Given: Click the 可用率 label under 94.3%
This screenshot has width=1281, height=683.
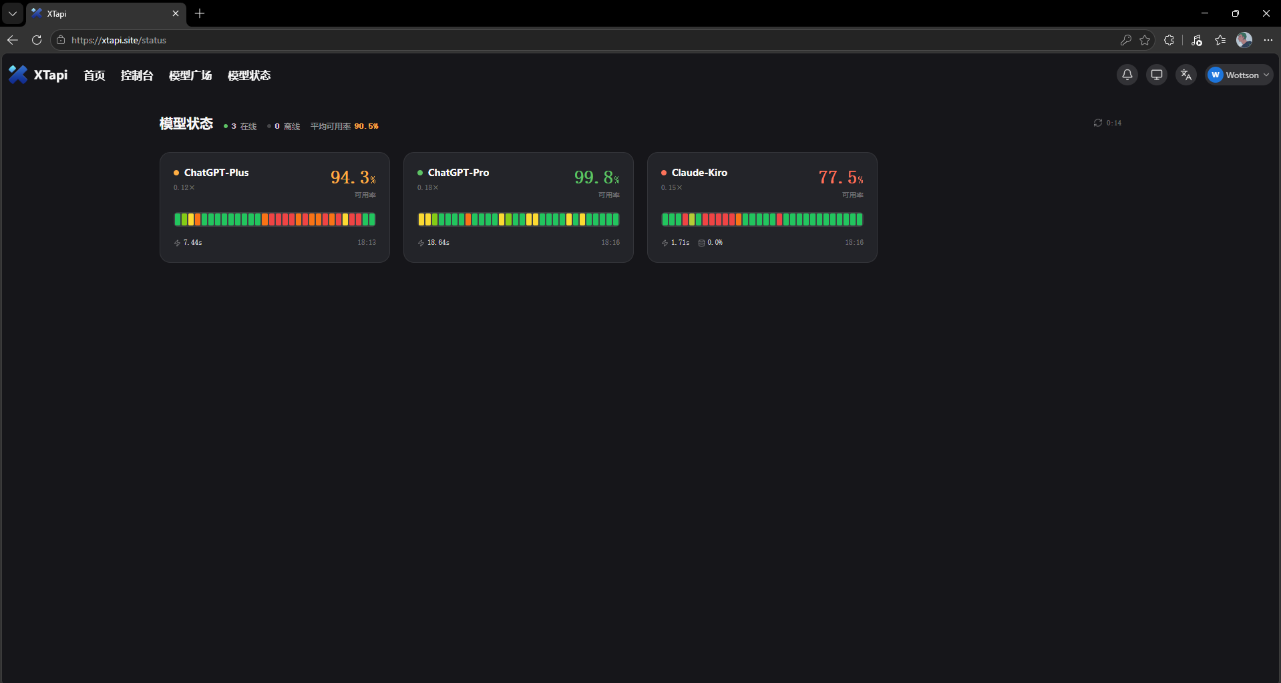Looking at the screenshot, I should click(365, 195).
